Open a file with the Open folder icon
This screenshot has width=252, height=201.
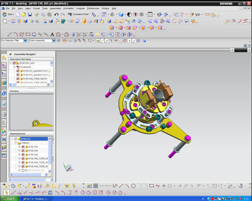tap(24, 14)
